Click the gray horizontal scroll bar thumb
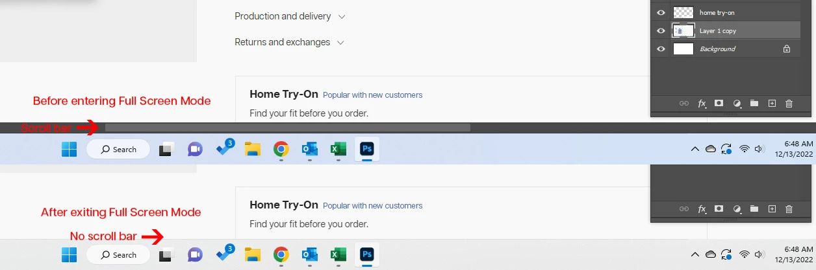The height and width of the screenshot is (270, 816). [x=288, y=128]
